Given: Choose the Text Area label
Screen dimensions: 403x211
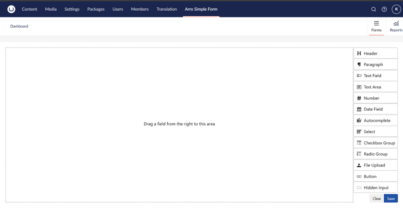Looking at the screenshot, I should (372, 87).
